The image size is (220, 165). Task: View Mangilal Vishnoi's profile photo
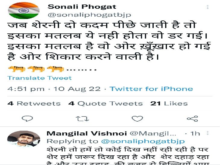pos(24,139)
